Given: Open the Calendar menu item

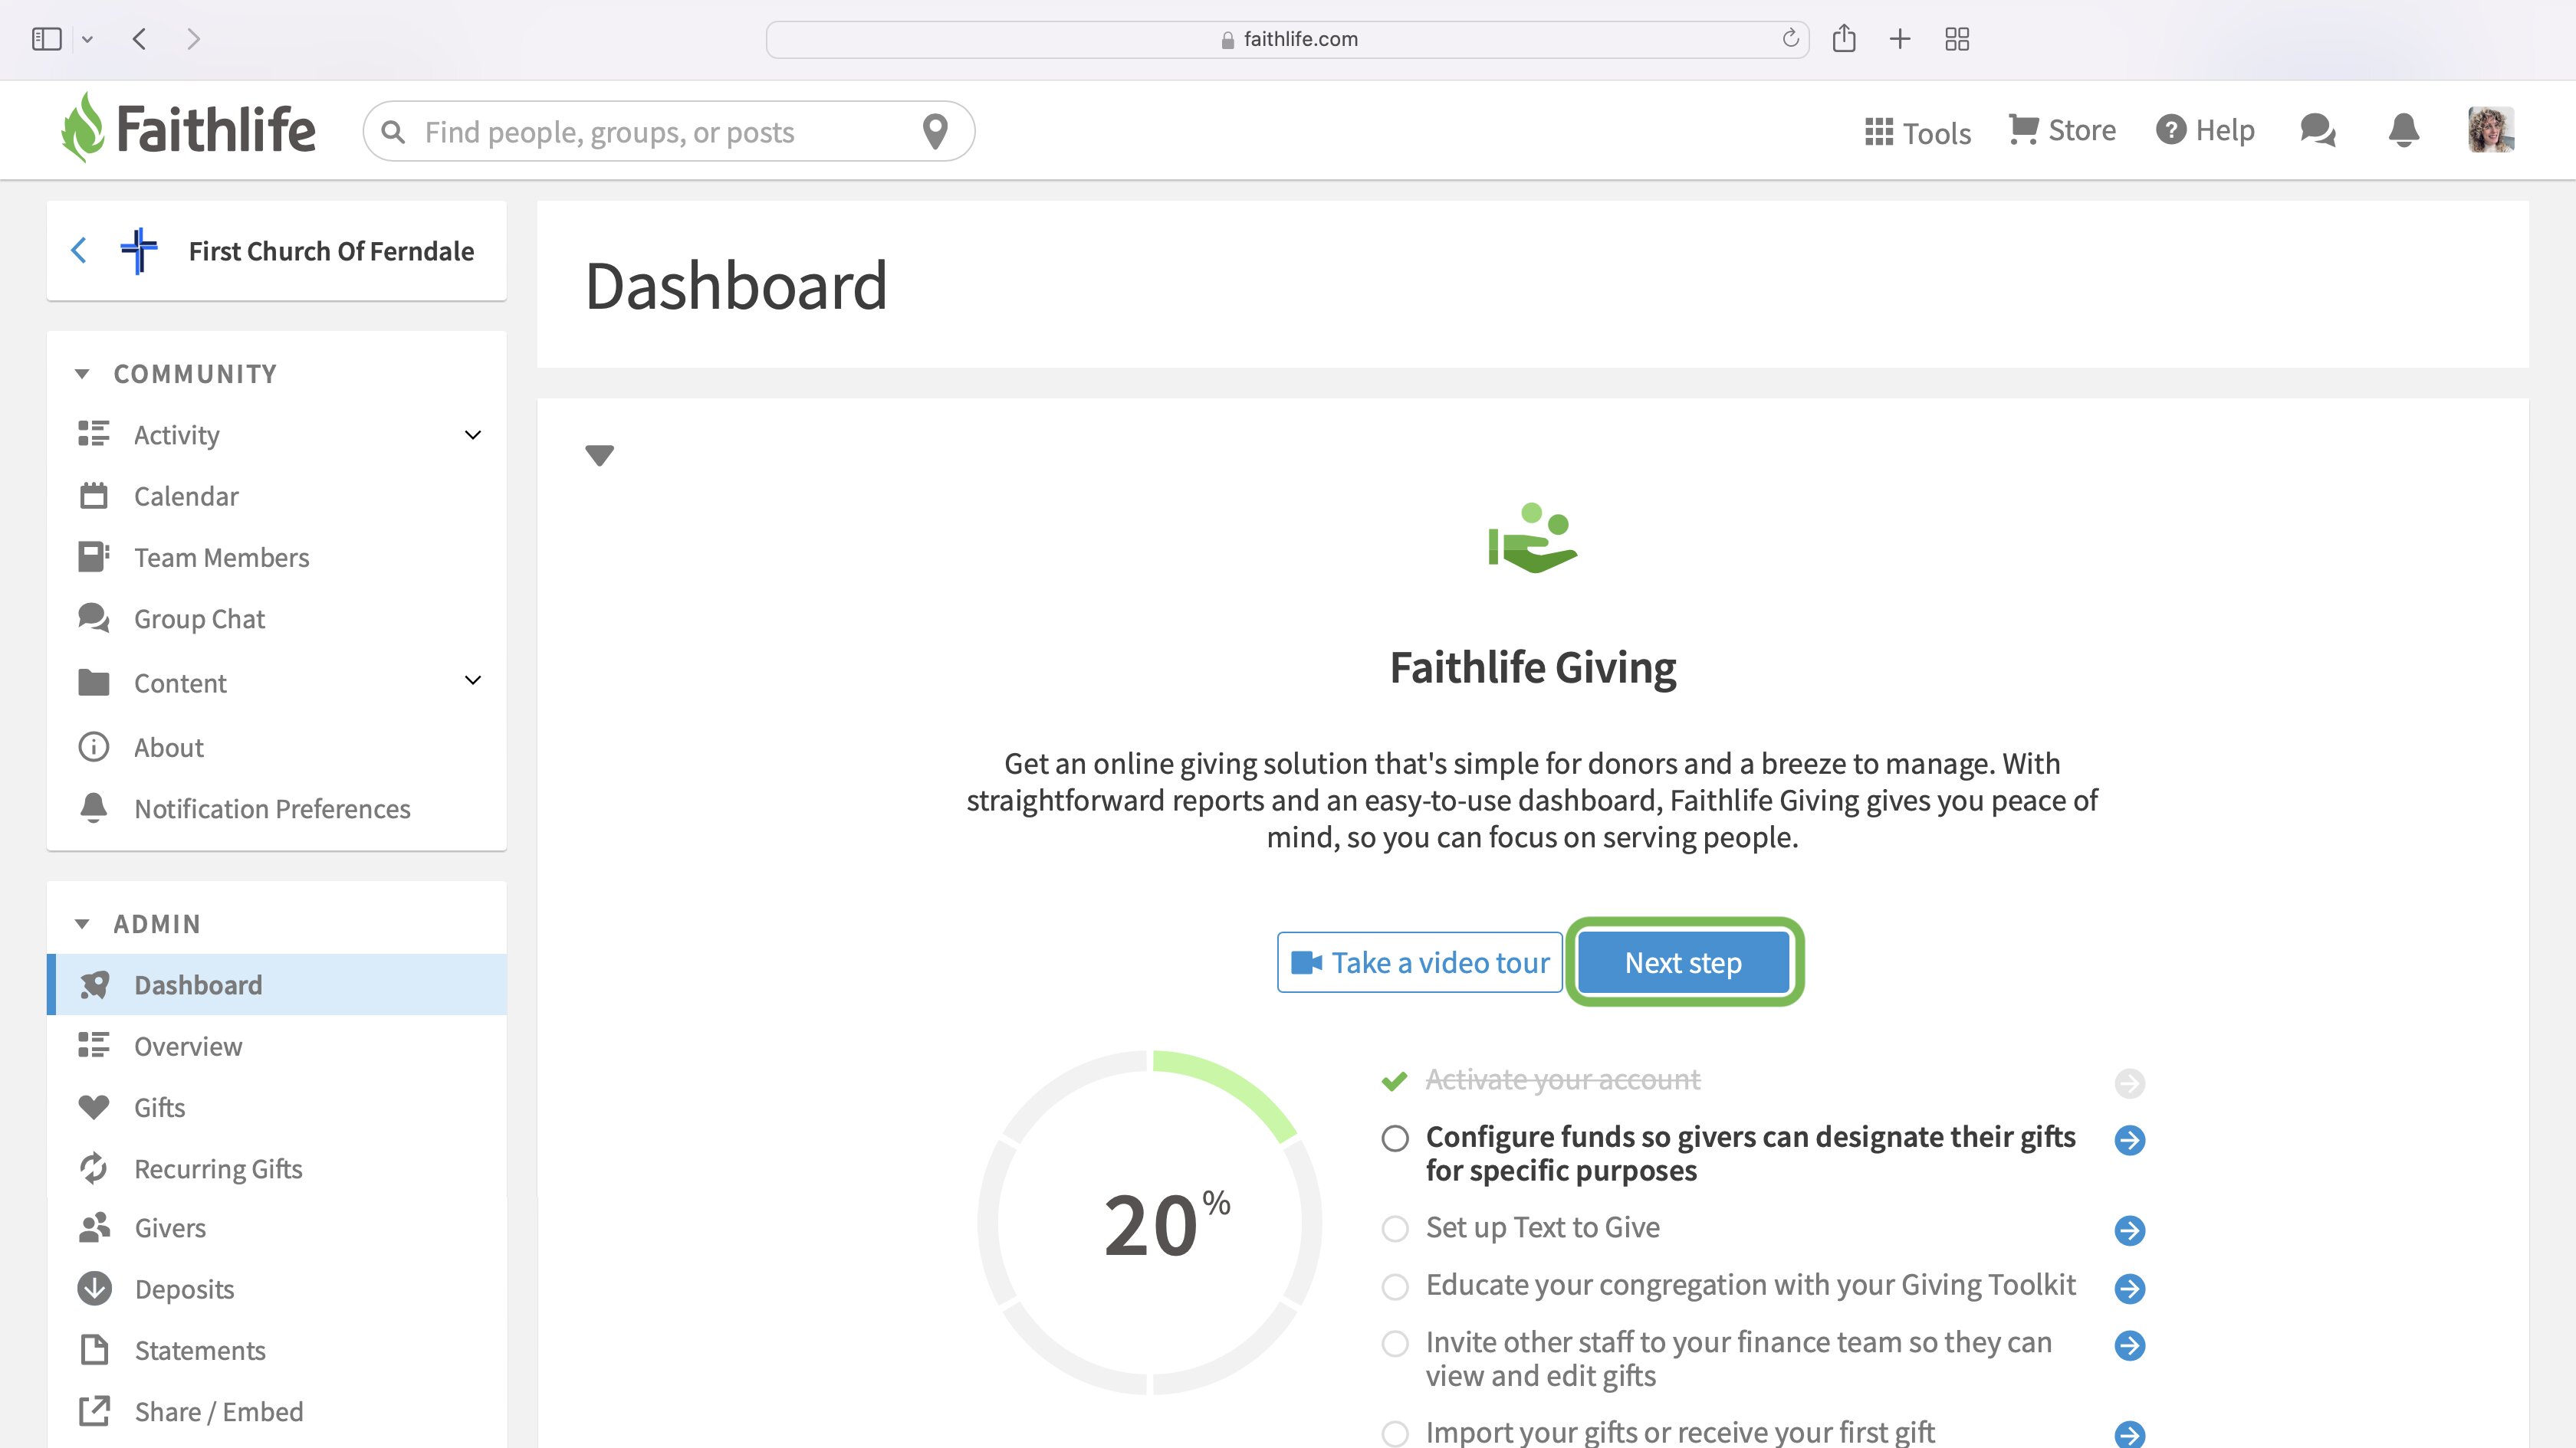Looking at the screenshot, I should [x=277, y=496].
